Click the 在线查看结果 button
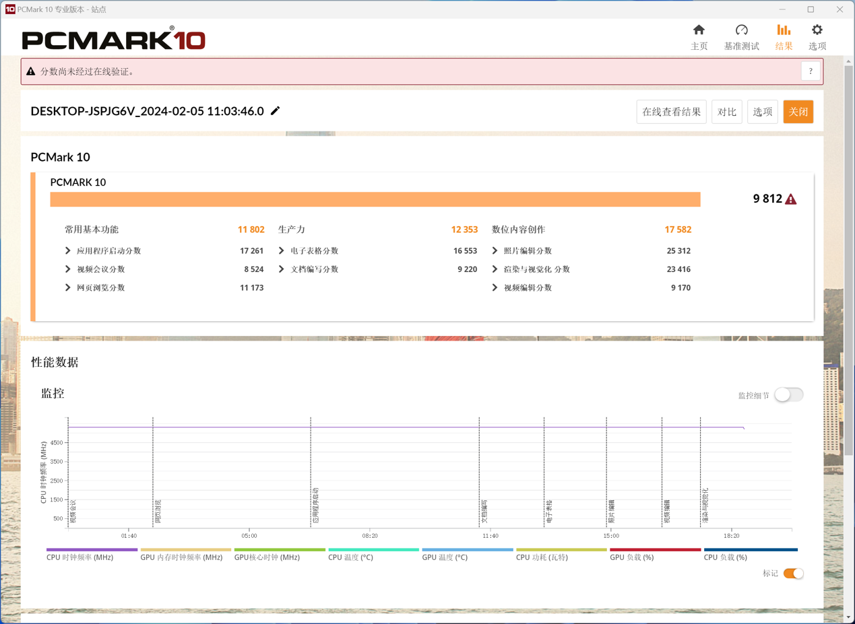The image size is (855, 624). 670,112
